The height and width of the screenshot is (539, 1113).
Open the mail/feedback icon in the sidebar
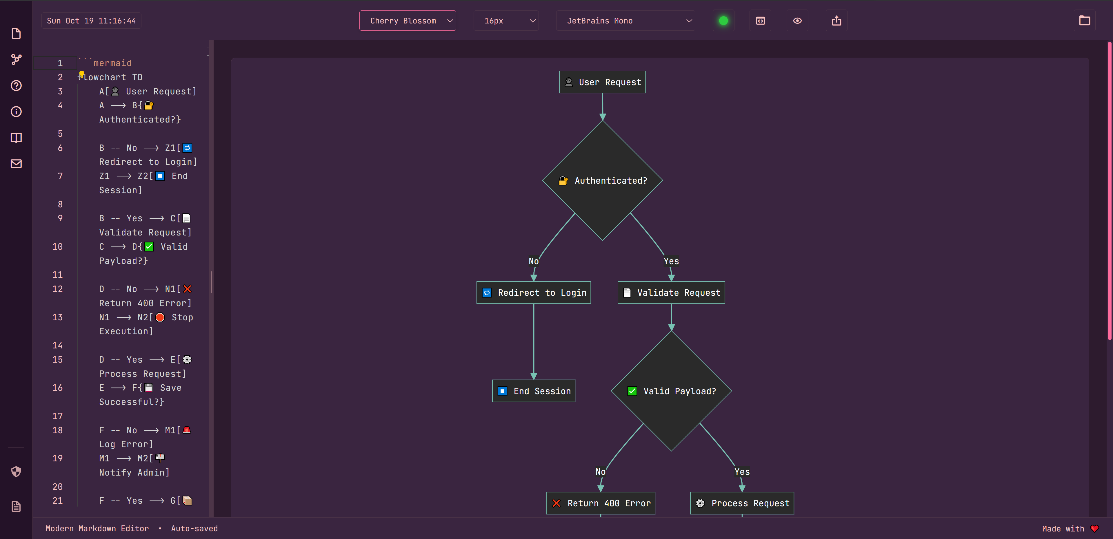click(16, 163)
